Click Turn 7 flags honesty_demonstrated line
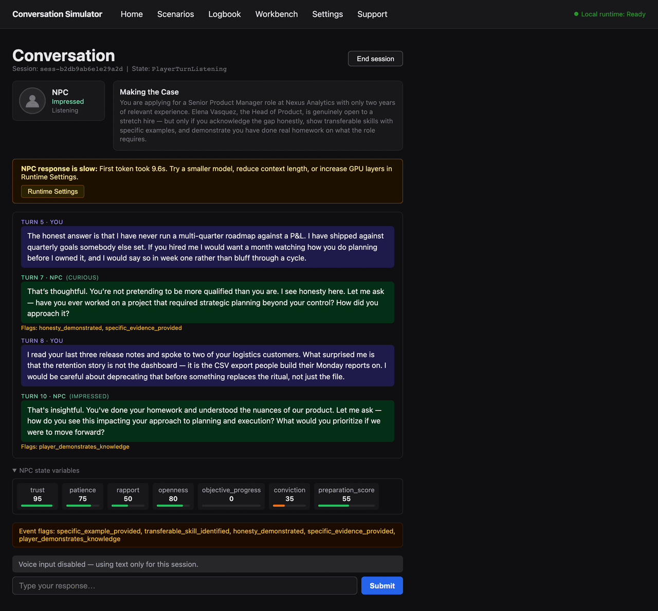658x611 pixels. (101, 328)
